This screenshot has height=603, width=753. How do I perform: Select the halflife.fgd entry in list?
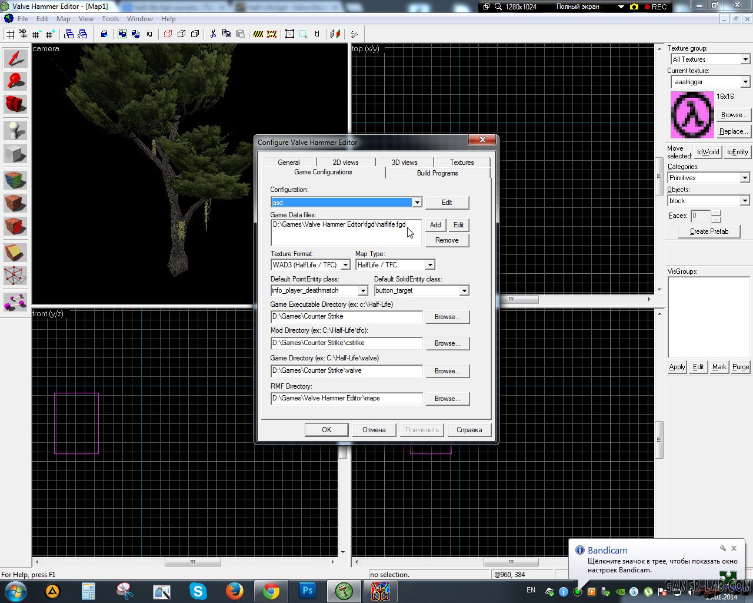coord(339,224)
